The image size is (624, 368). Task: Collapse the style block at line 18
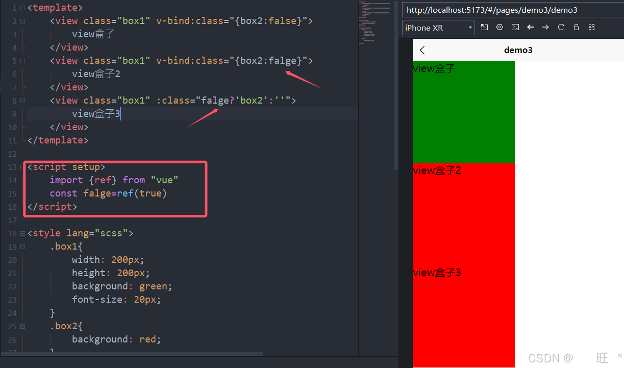click(22, 234)
